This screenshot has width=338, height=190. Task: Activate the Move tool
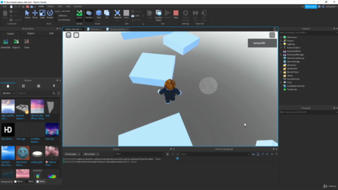[35, 14]
